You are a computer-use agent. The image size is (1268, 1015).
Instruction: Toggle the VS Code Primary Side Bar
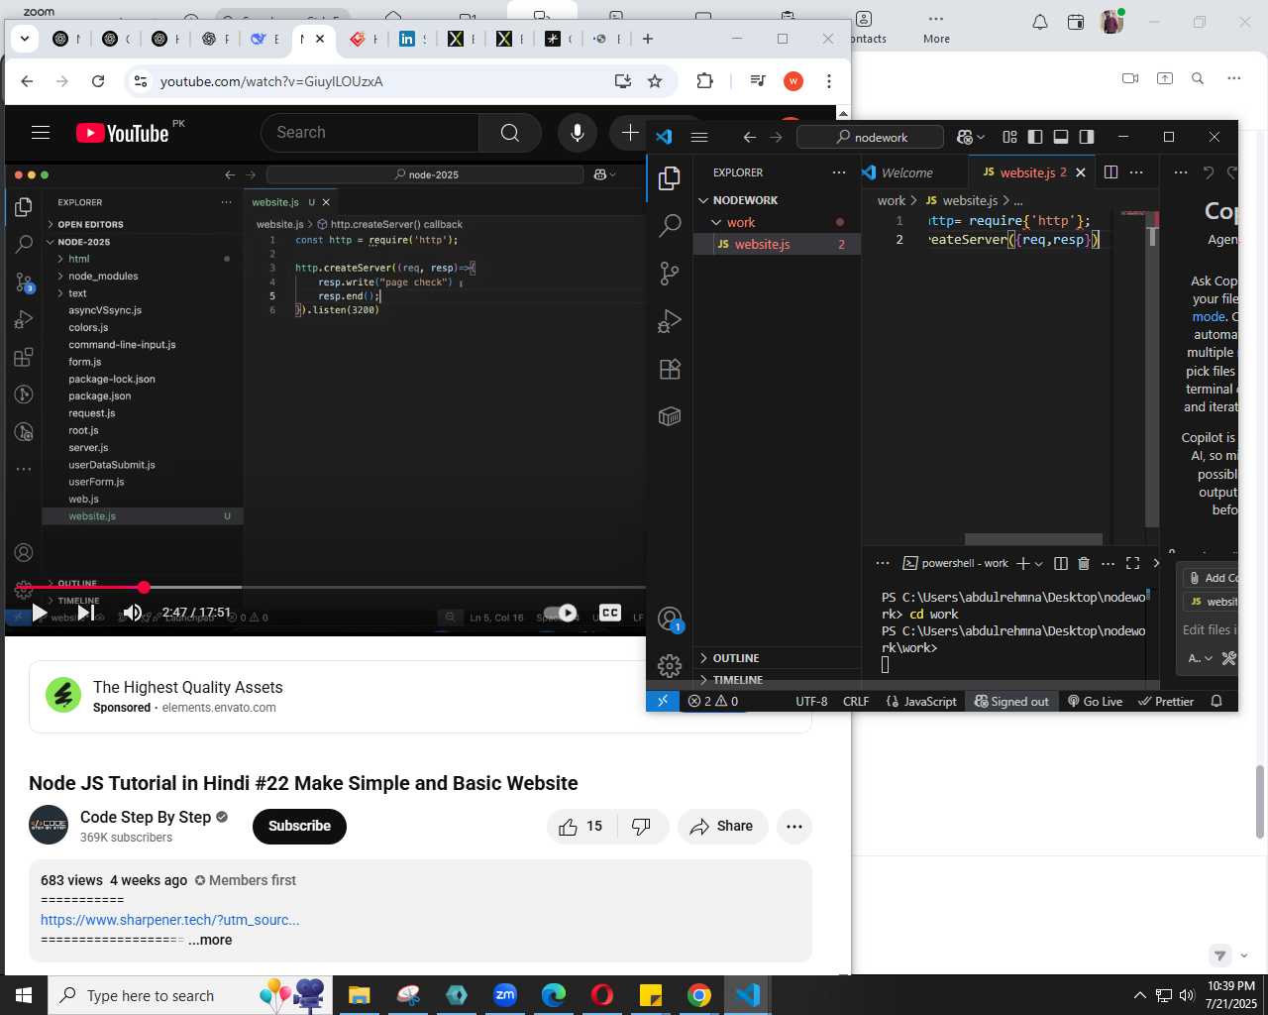click(1035, 137)
